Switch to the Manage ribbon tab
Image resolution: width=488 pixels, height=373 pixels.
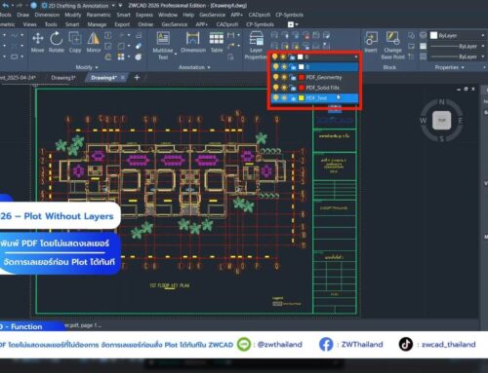[x=97, y=24]
